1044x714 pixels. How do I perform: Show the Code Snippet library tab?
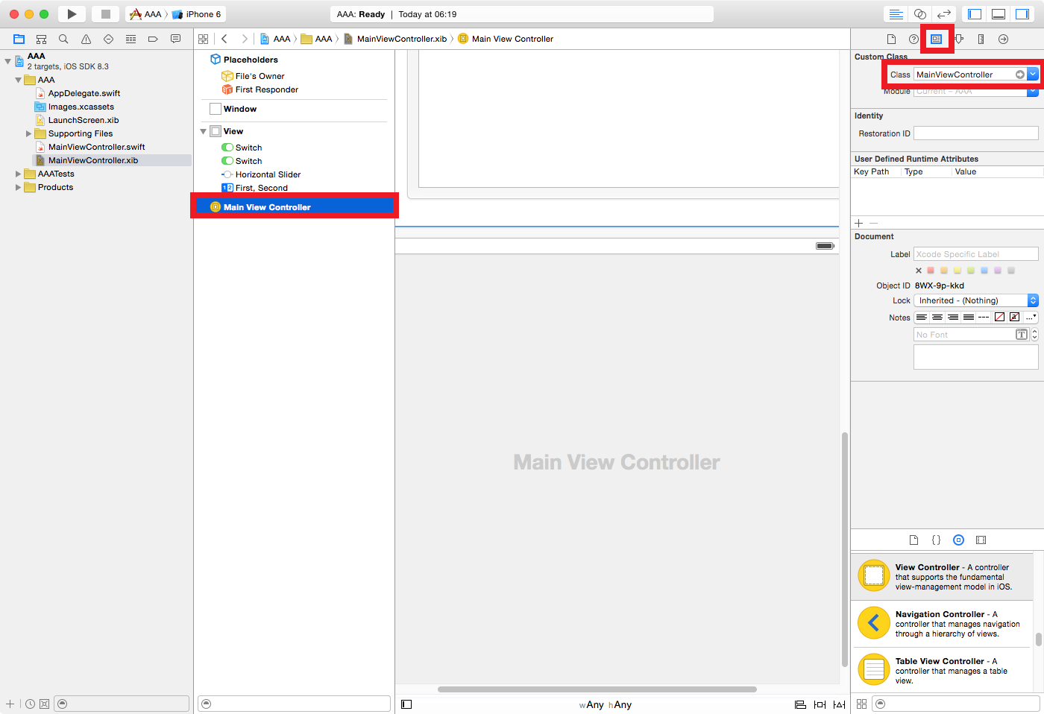tap(937, 540)
